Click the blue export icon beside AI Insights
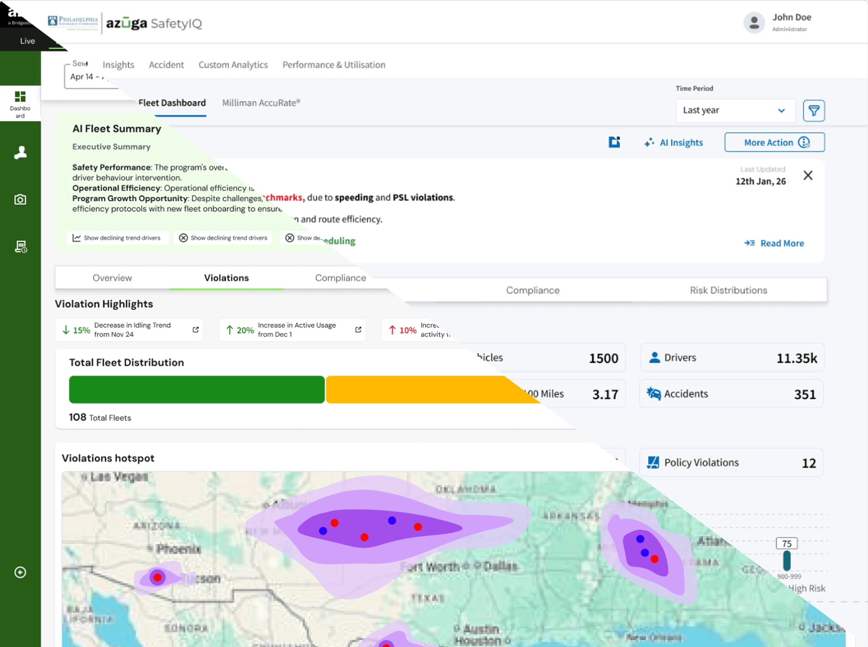The width and height of the screenshot is (868, 647). click(x=614, y=142)
